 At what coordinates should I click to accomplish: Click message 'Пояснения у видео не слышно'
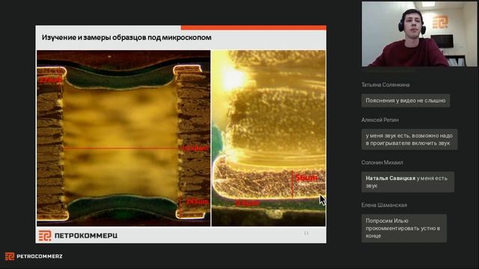[x=406, y=100]
